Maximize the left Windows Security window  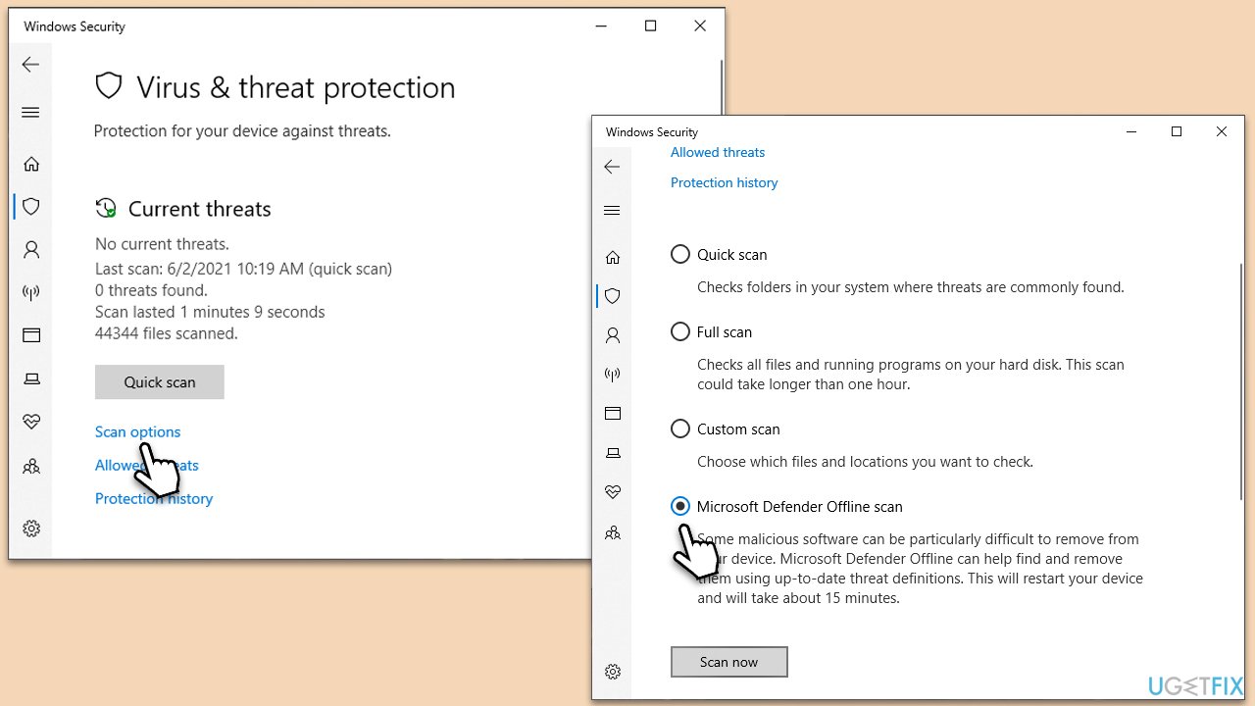[x=650, y=26]
